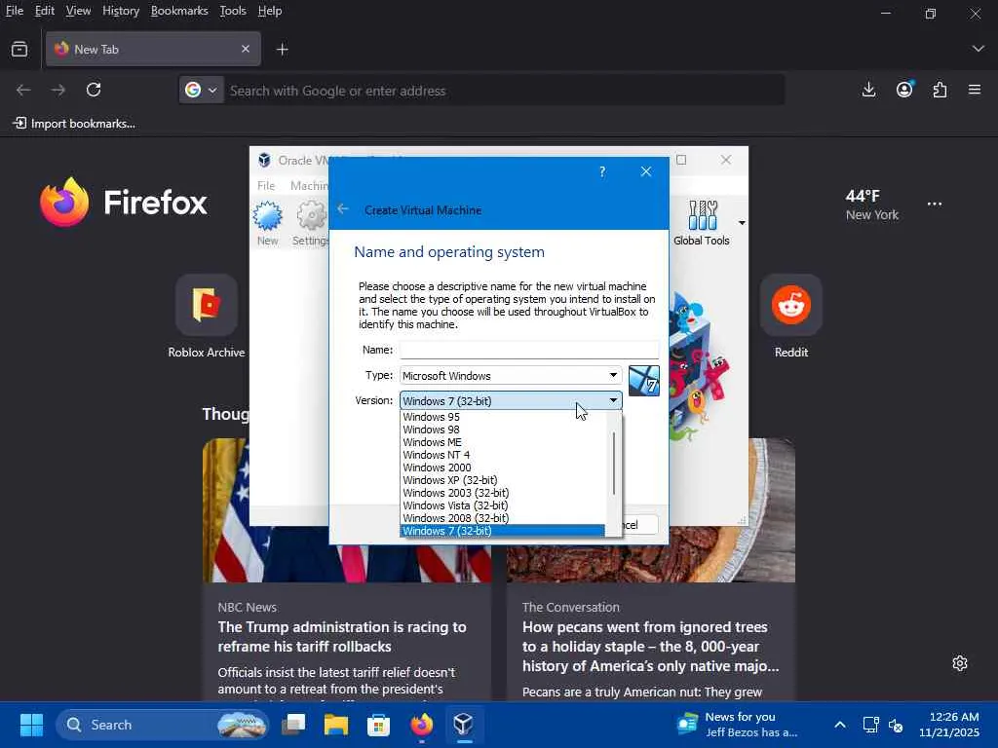Open Microsoft Store from taskbar
Screen dimensions: 998x748
coord(379,725)
